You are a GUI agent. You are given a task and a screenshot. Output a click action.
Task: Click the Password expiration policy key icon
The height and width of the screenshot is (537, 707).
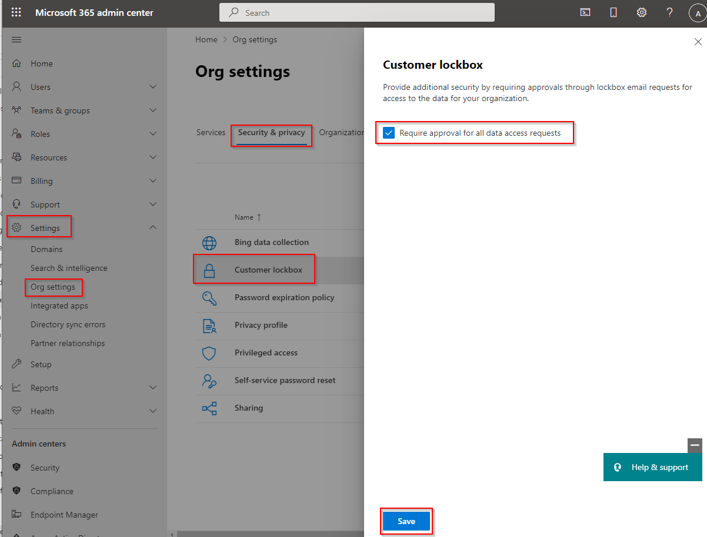pos(209,298)
